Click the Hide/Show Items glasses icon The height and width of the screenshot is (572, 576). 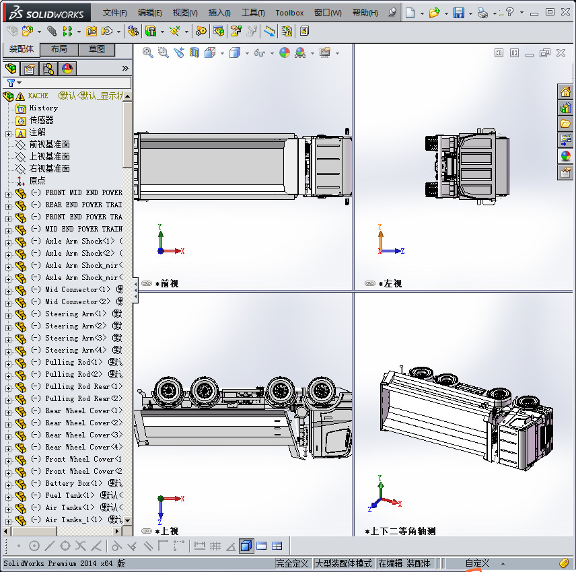tap(259, 53)
